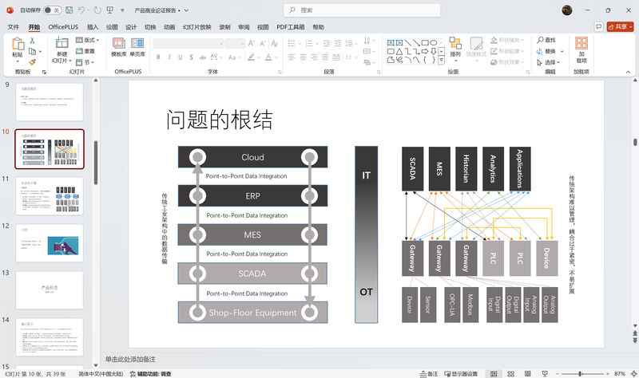
Task: Click the 新建幻灯片 new slide icon
Action: pos(62,43)
